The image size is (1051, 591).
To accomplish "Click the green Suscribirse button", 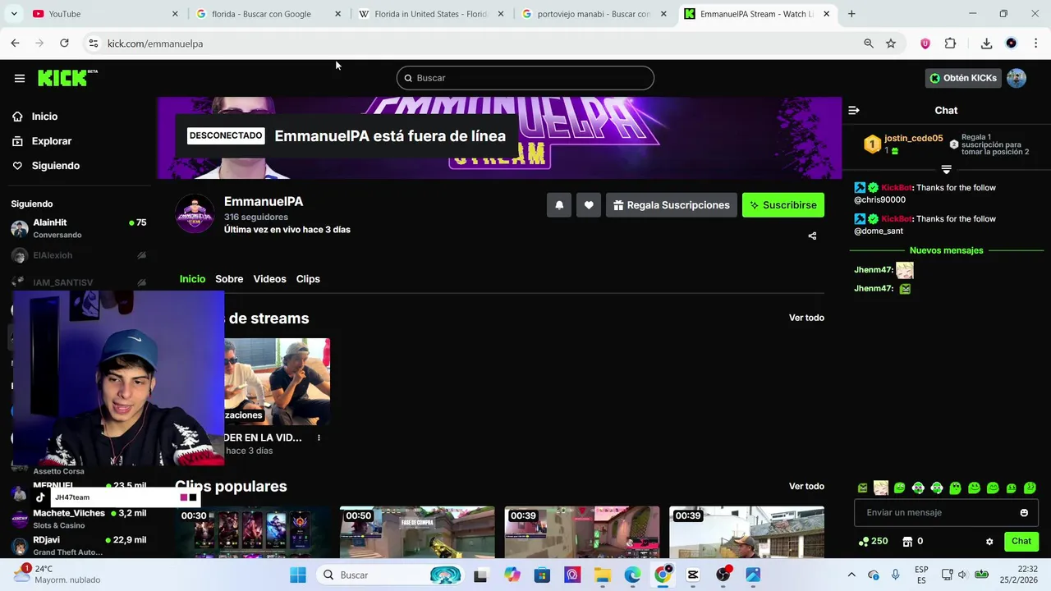I will (783, 205).
